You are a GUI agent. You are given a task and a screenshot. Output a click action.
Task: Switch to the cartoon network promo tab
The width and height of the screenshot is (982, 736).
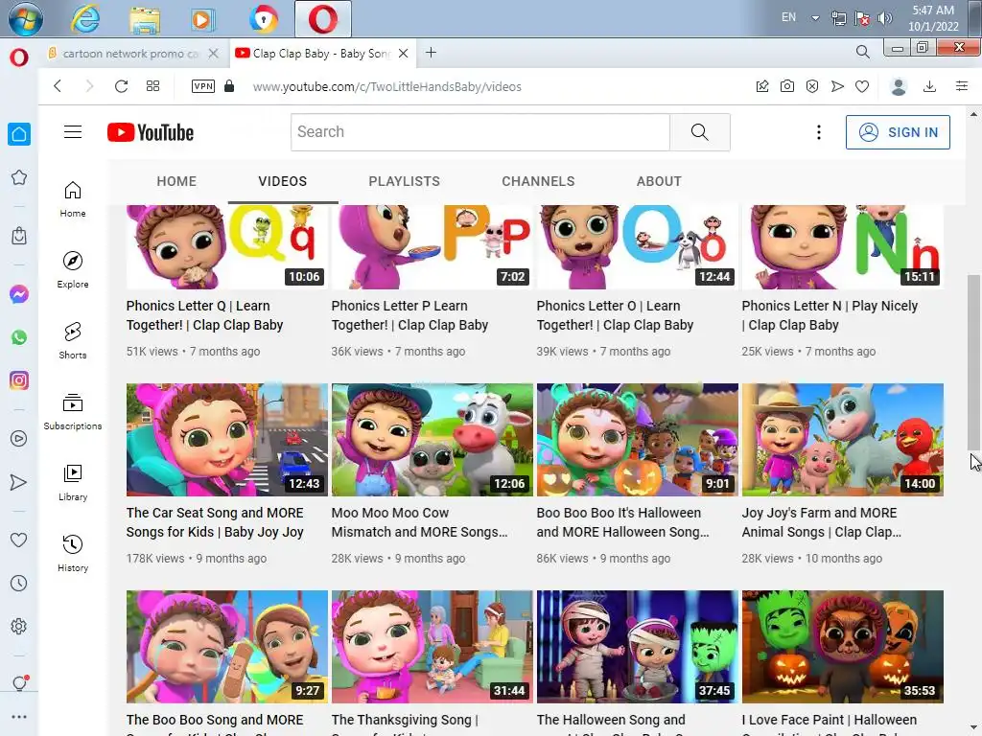[x=130, y=54]
